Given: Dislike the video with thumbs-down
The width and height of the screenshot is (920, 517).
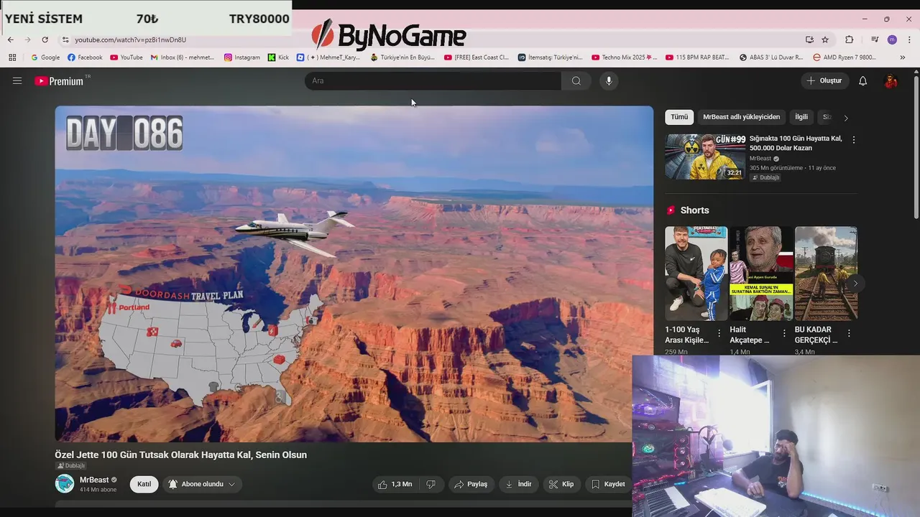Looking at the screenshot, I should click(431, 484).
